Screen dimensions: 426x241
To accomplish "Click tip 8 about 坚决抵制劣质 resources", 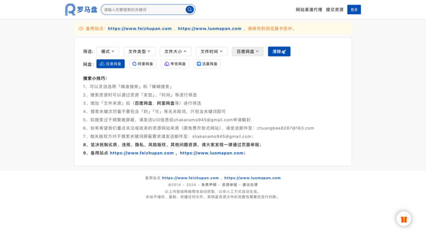I will pyautogui.click(x=172, y=145).
